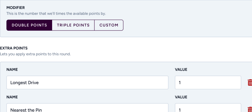252x112 pixels.
Task: Choose the Custom modifier option
Action: click(x=109, y=25)
